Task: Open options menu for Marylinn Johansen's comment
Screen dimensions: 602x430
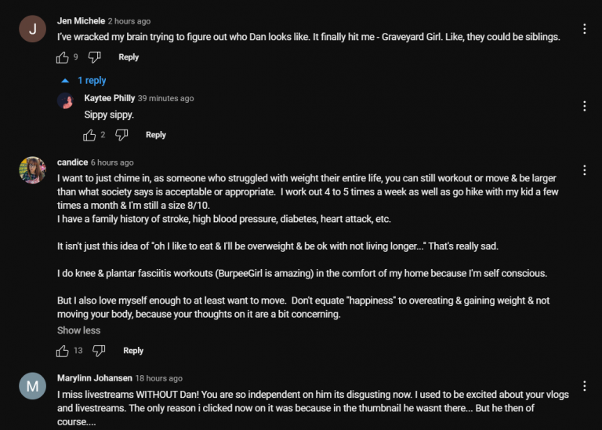Action: [x=584, y=386]
